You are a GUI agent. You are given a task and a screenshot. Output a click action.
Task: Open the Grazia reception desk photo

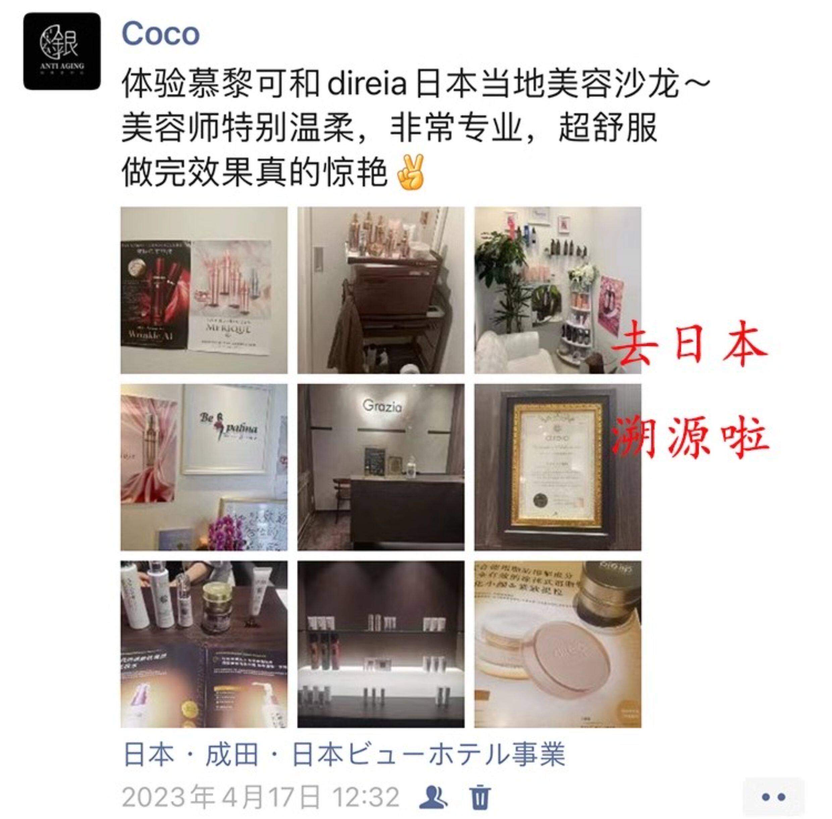pos(381,467)
